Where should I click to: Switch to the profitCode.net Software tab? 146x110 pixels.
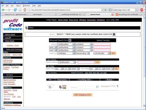tap(72, 15)
